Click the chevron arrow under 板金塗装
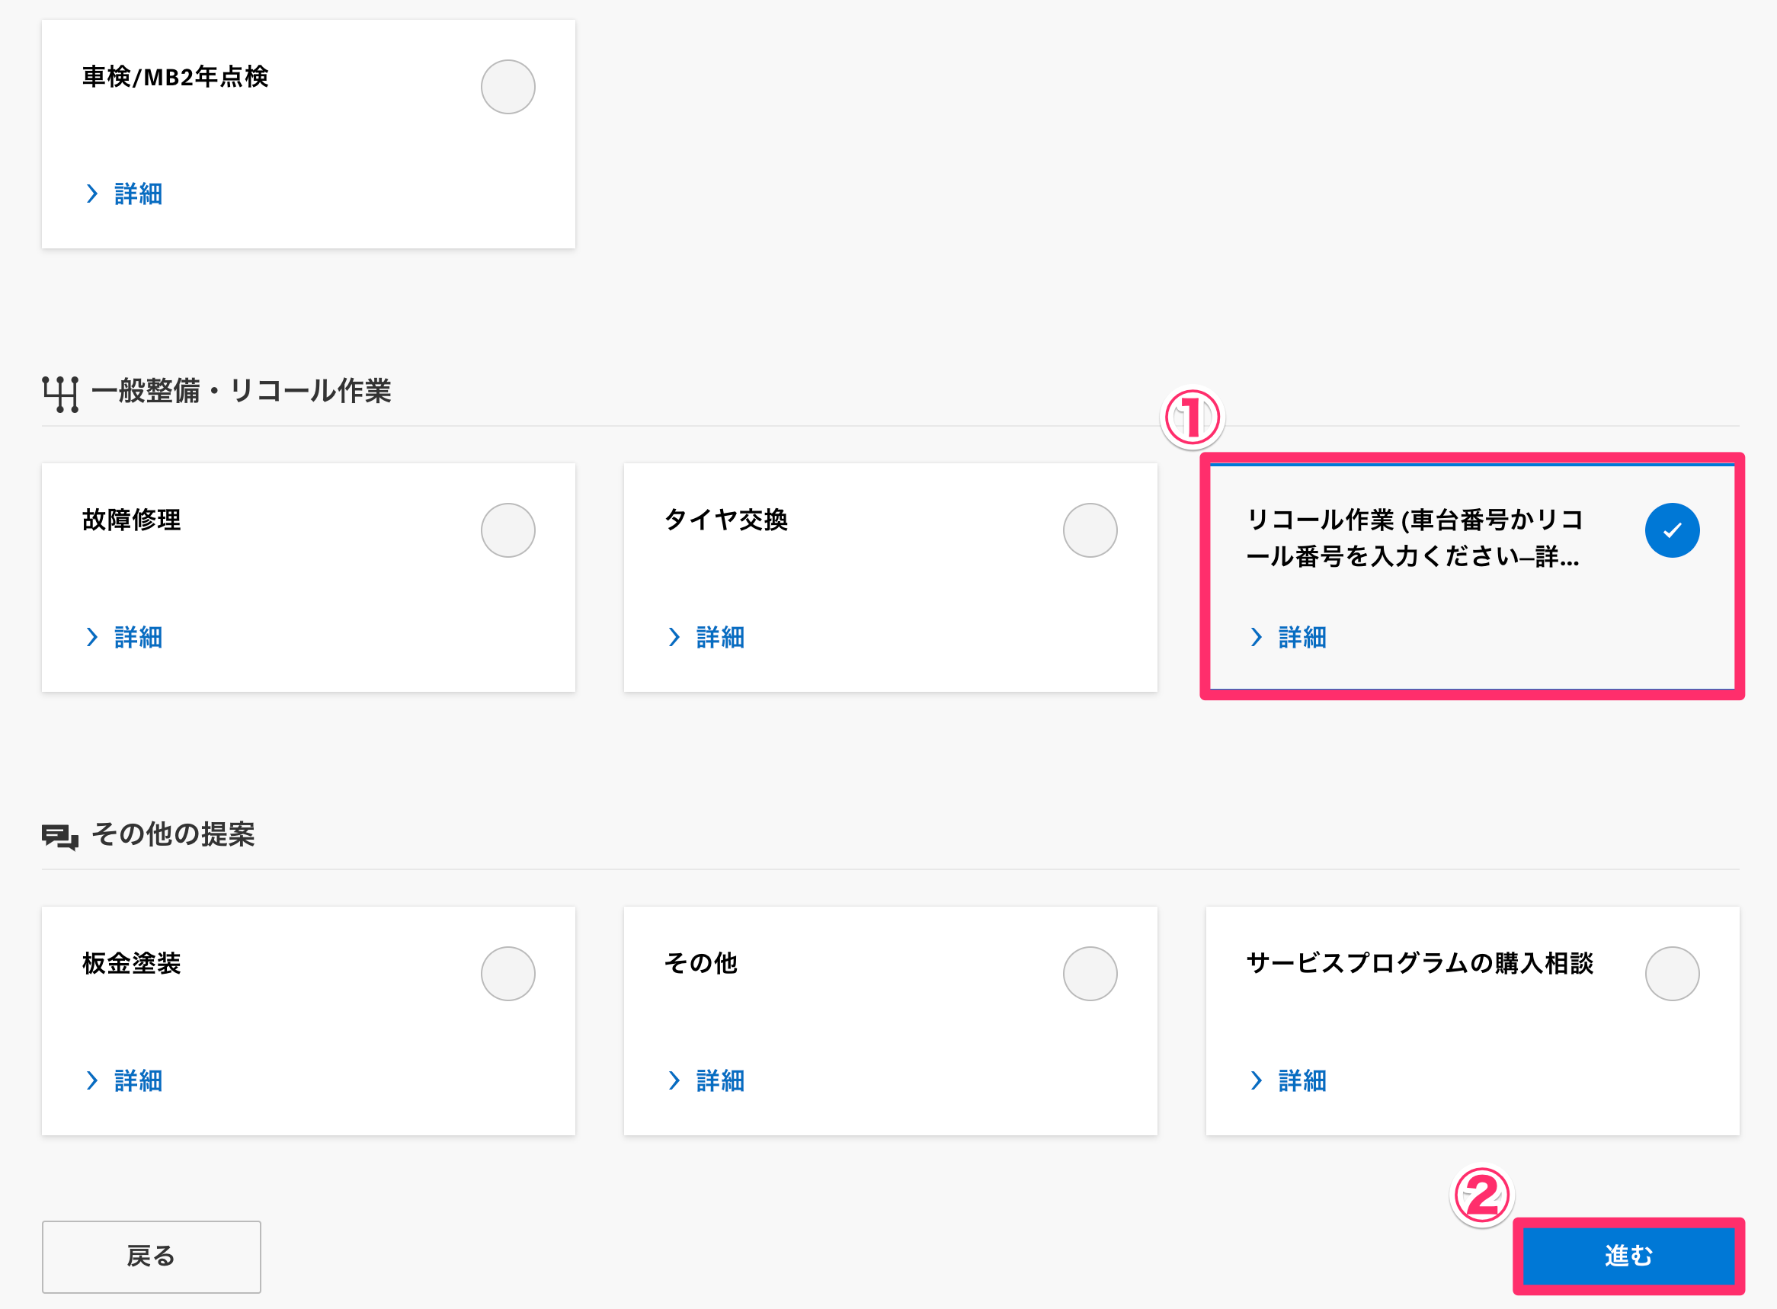This screenshot has height=1309, width=1777. click(92, 1080)
